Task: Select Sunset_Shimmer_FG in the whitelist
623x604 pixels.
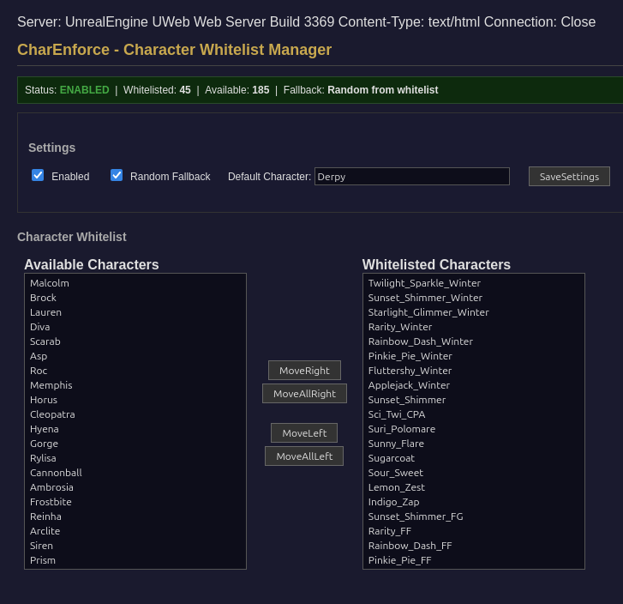Action: tap(474, 516)
